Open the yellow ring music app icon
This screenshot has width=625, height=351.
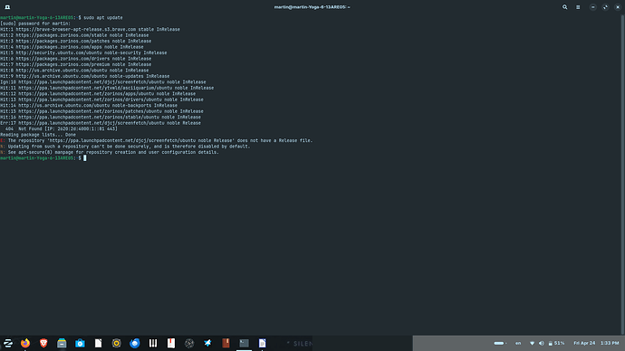116,343
